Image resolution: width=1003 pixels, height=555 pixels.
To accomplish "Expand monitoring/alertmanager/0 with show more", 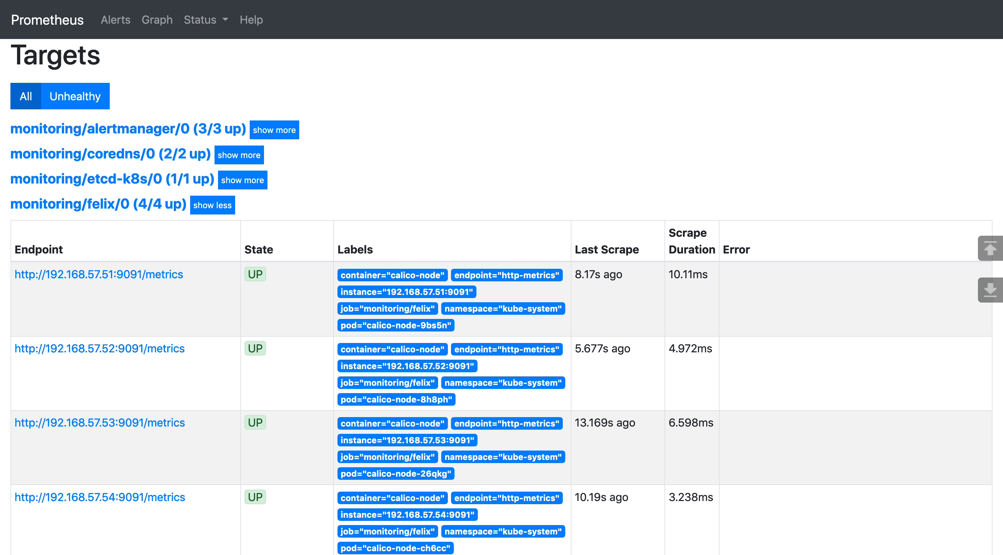I will (x=273, y=129).
